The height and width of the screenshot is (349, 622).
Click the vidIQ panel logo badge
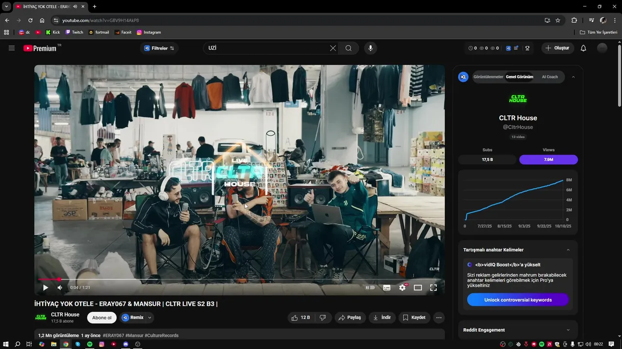pyautogui.click(x=464, y=77)
